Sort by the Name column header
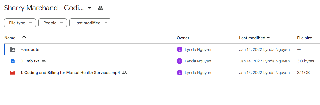Screen dimensions: 320x105 tap(10, 38)
